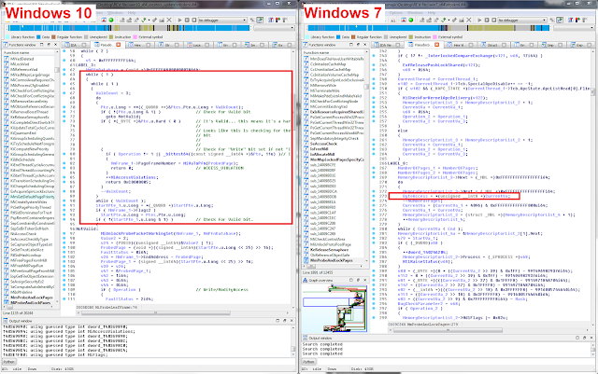Click the navigation band in Windows 10 IDA

(x=129, y=28)
